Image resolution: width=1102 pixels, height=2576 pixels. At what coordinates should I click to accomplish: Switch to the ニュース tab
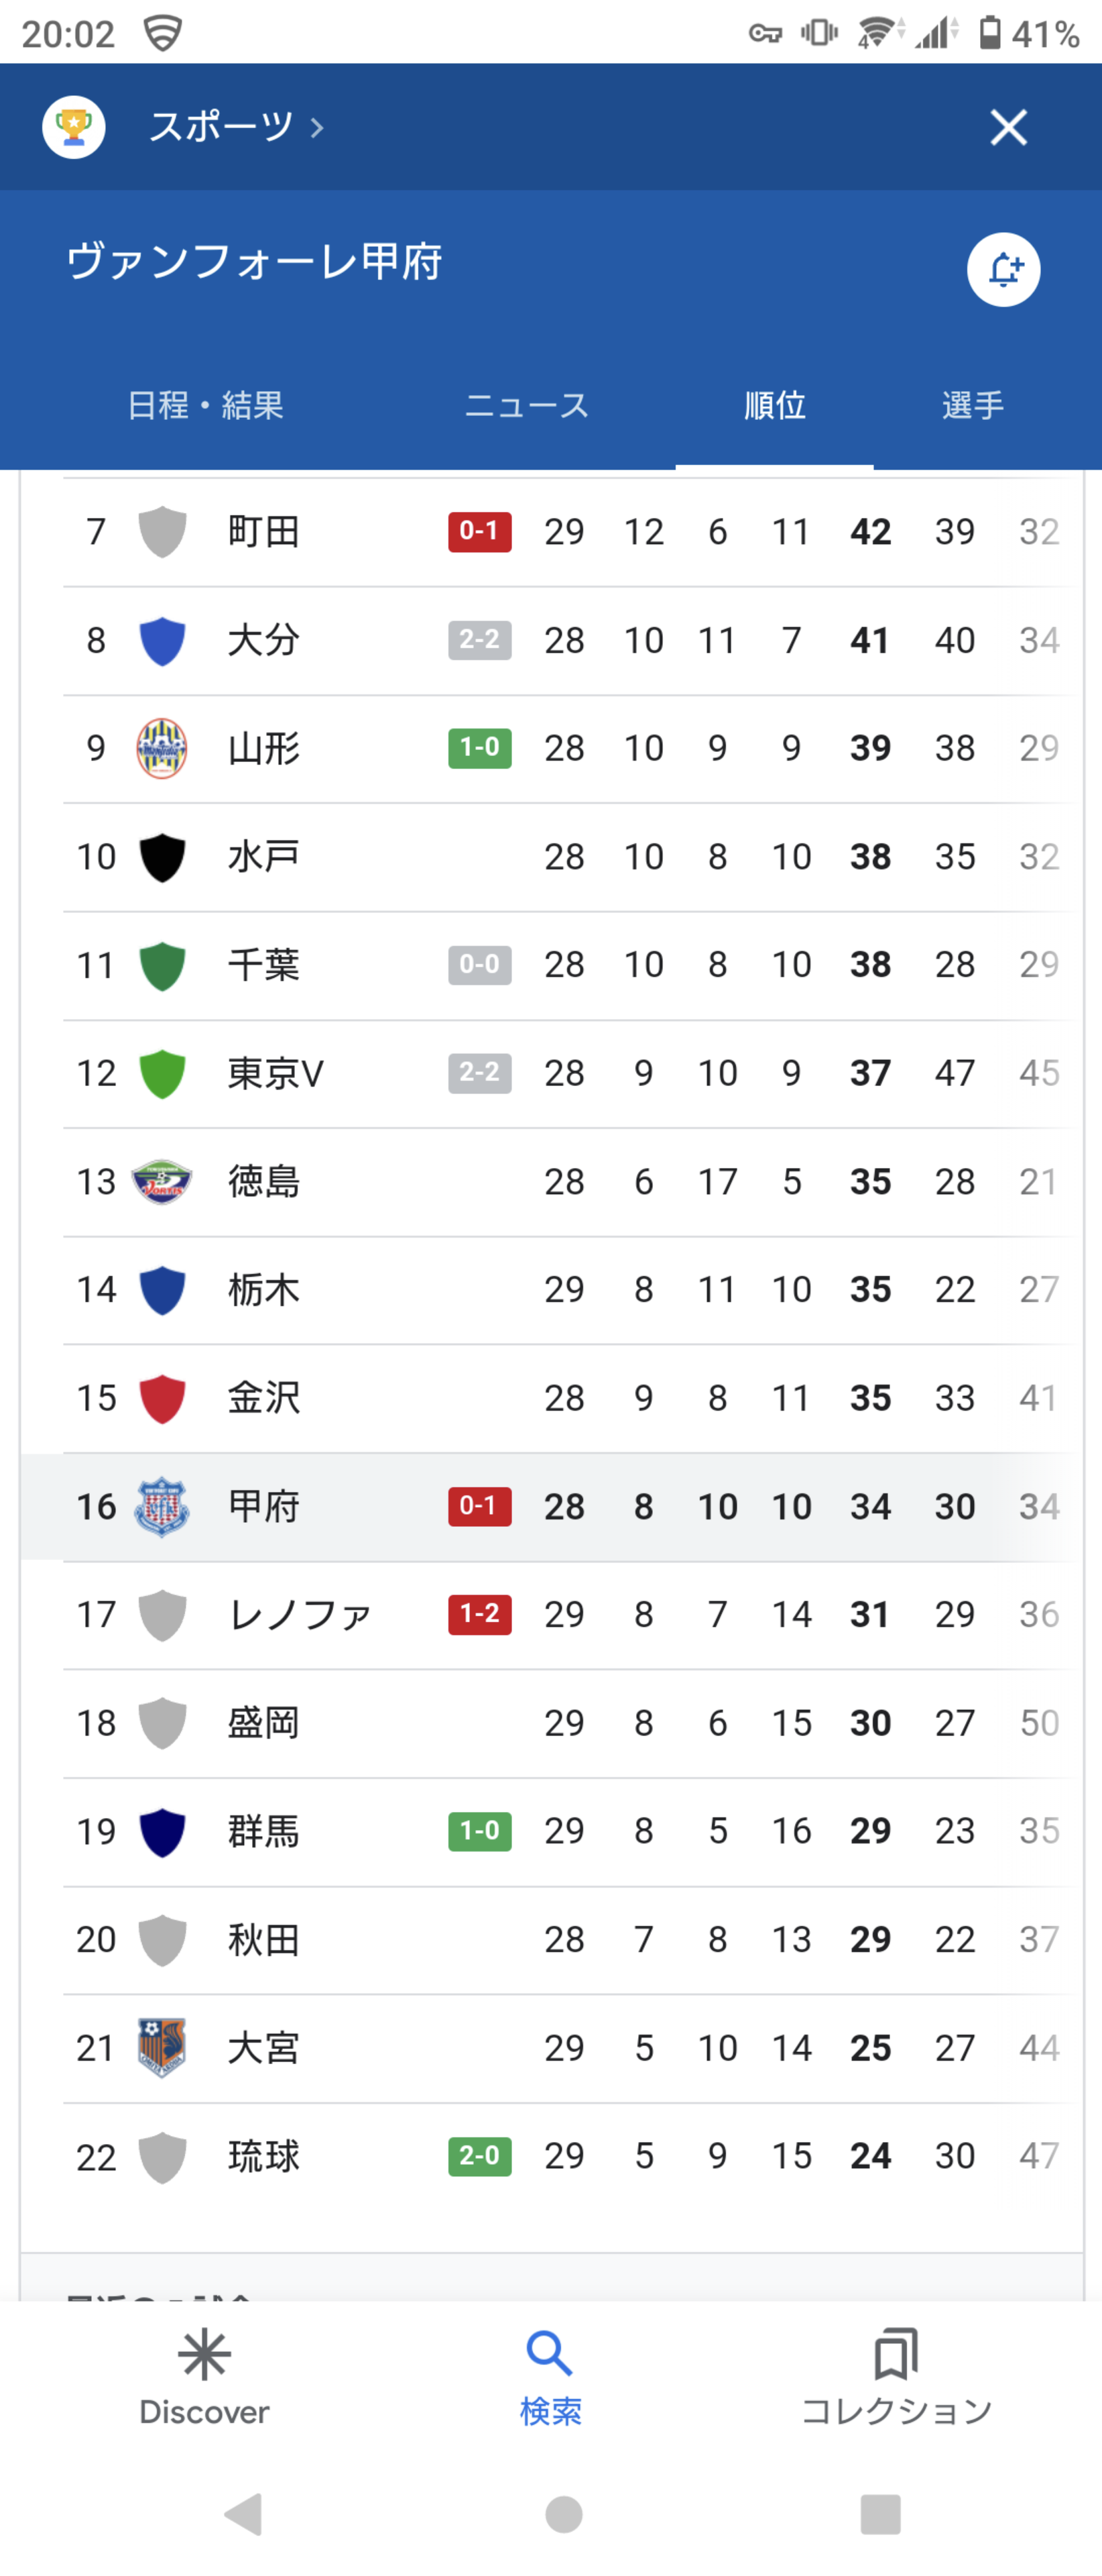coord(526,405)
